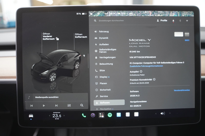Select Selbstständiges Fahren menu entry

coord(105,51)
